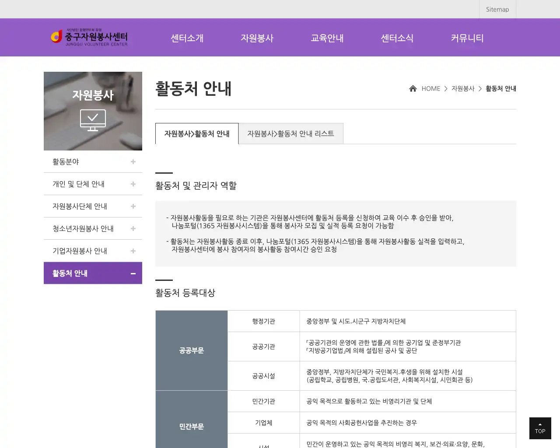Click 활동처 안내 breadcrumb item
Image resolution: width=560 pixels, height=448 pixels.
tap(501, 88)
